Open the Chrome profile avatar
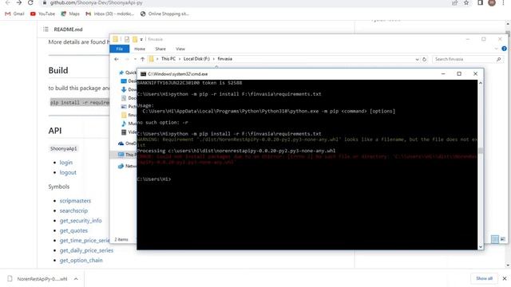The image size is (511, 287). (492, 2)
